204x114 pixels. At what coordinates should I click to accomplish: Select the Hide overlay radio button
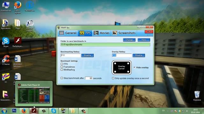pos(135,67)
